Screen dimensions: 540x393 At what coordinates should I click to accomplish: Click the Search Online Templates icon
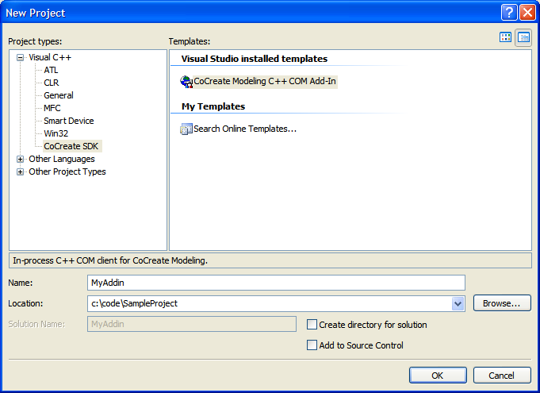186,129
